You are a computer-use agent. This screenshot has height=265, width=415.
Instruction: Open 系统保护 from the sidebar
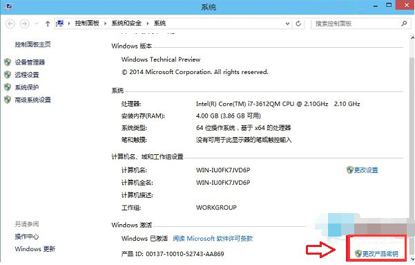point(27,87)
